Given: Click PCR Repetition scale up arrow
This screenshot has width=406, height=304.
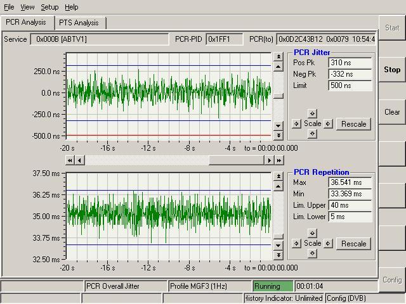Looking at the screenshot, I should coord(311,233).
